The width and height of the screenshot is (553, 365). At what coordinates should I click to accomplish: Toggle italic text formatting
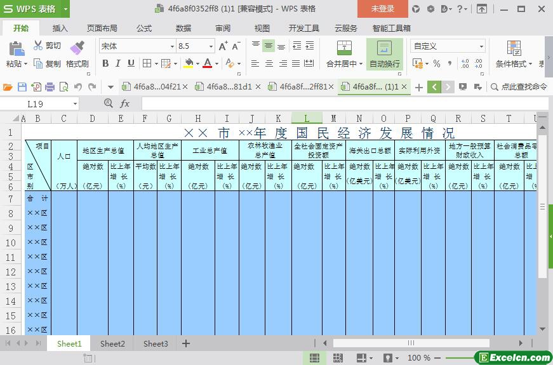[118, 63]
